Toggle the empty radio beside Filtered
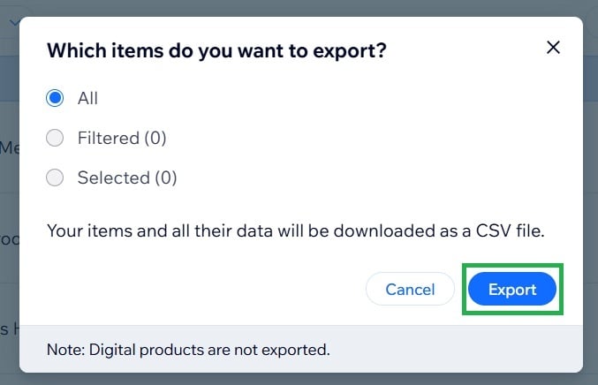 tap(55, 138)
